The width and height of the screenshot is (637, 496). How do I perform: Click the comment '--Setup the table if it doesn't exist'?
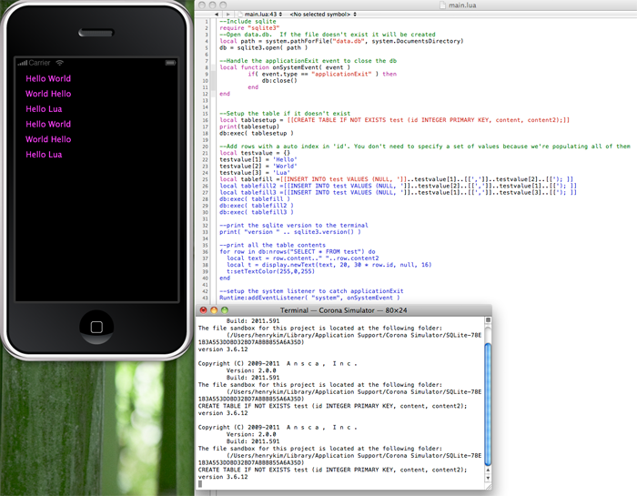point(285,114)
